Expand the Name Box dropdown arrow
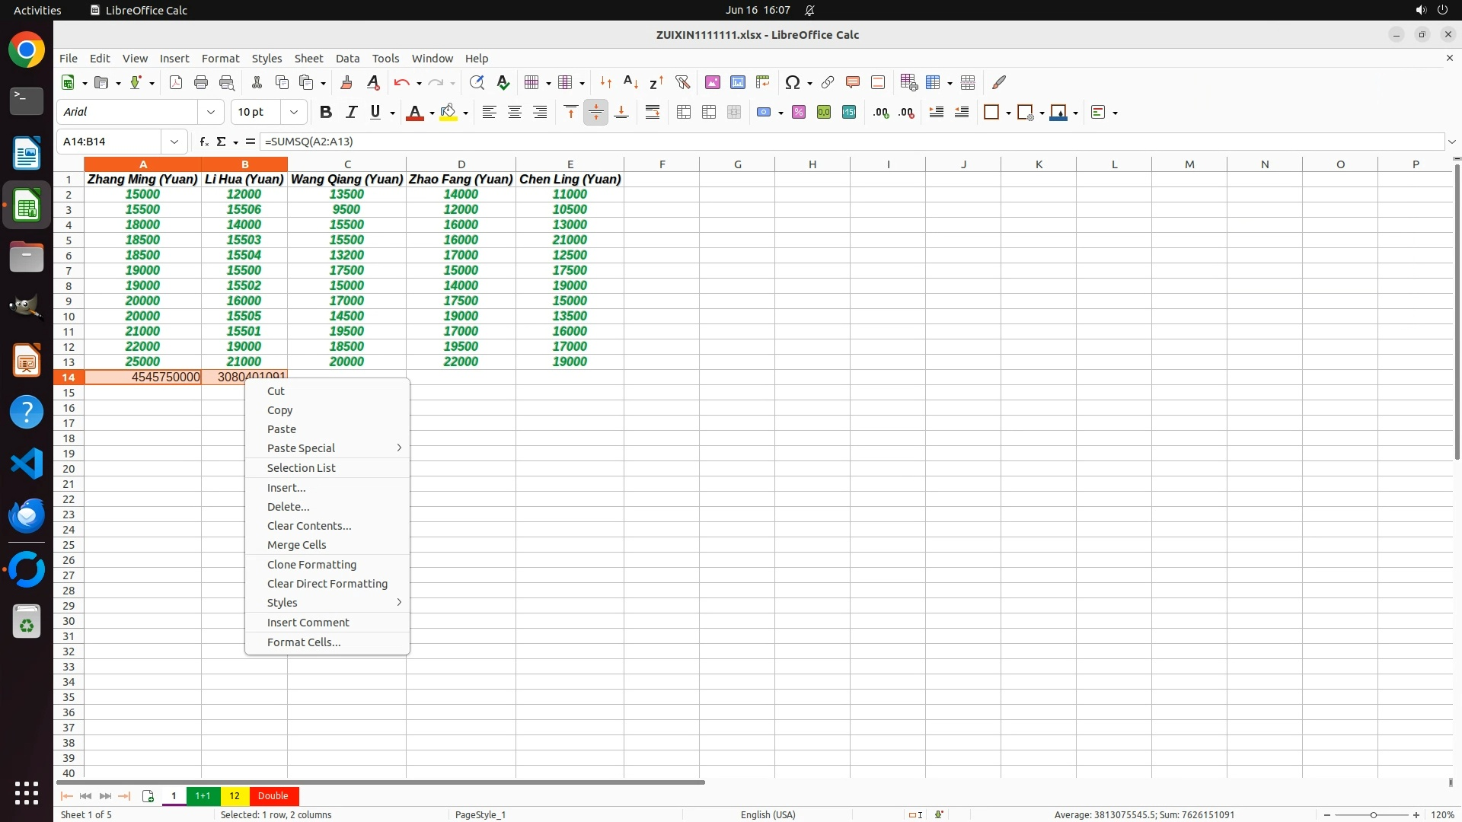Screen dimensions: 1462x822 tap(174, 142)
